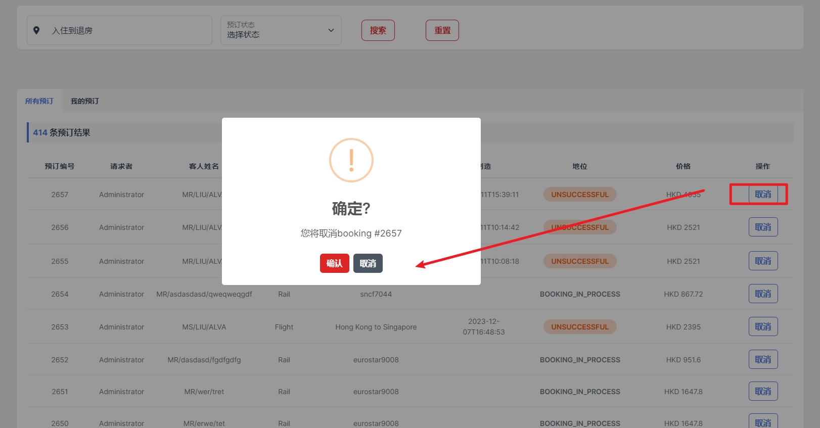Click 取消 in the booking 2651 row
Screen dimensions: 820x428
[763, 392]
